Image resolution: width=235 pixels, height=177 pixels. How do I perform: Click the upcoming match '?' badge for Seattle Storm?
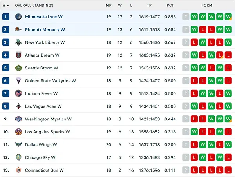[186, 68]
